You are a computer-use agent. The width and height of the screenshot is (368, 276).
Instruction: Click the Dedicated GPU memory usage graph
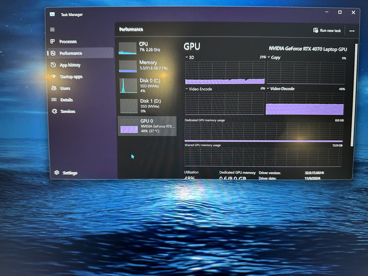click(x=263, y=132)
